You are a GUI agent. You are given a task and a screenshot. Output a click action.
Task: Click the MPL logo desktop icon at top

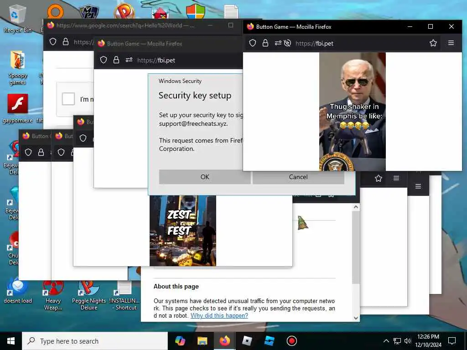coord(89,12)
